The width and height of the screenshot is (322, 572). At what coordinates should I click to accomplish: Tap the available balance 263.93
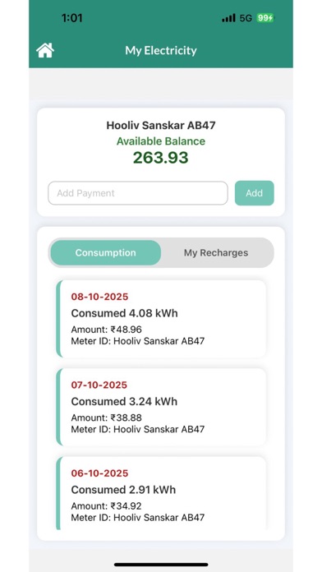[161, 158]
